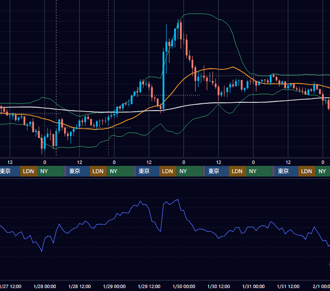Select the NY session block spanning 1/28 00:00
This screenshot has width=330, height=291.
tap(50, 171)
